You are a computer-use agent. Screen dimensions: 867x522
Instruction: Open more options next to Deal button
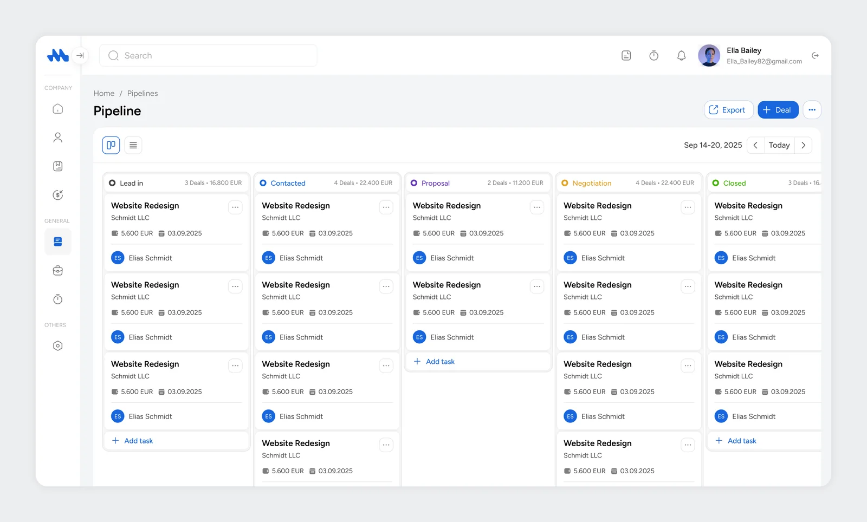812,110
